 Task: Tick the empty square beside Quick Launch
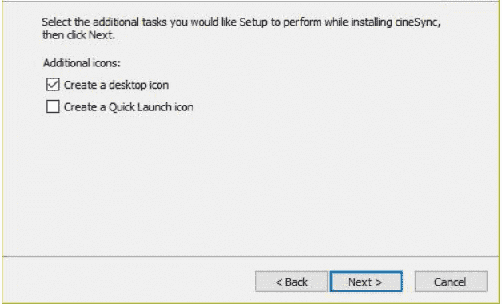coord(53,106)
